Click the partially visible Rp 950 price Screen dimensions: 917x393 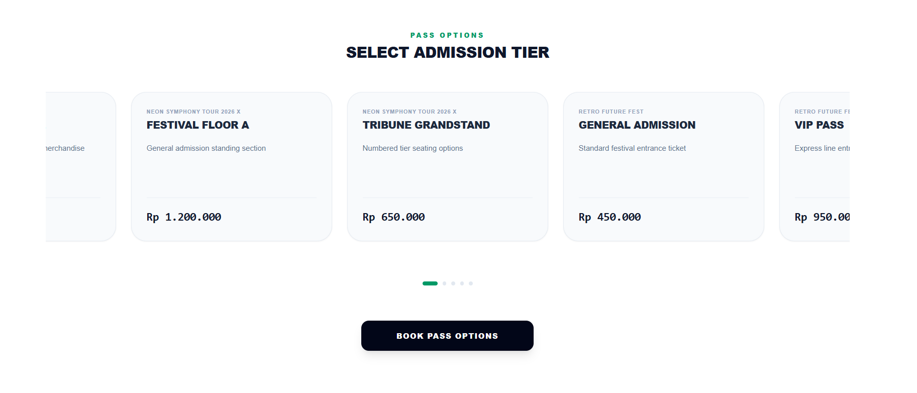pos(822,217)
